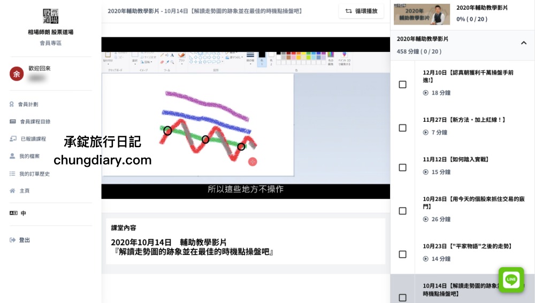The width and height of the screenshot is (535, 303).
Task: Check the 10月23日 lesson checkbox
Action: [x=403, y=254]
